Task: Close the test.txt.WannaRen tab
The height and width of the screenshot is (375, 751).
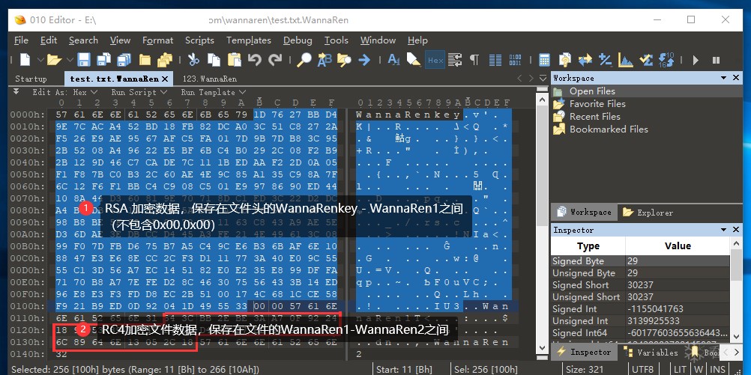Action: click(x=165, y=79)
